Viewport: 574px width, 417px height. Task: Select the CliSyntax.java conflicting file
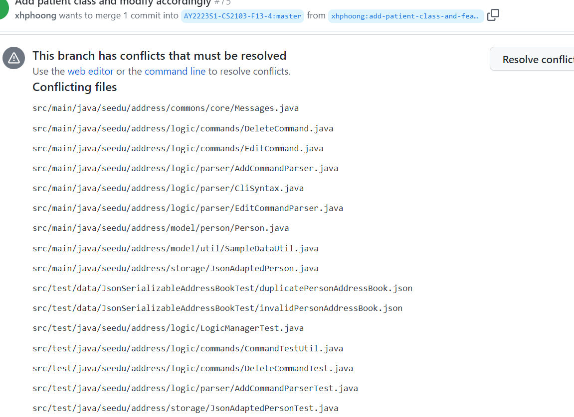pyautogui.click(x=168, y=188)
